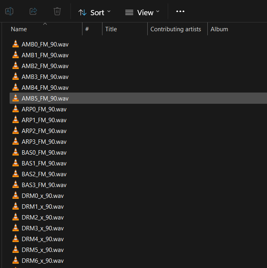This screenshot has width=267, height=268.
Task: Sort by the Name column header
Action: (x=19, y=29)
